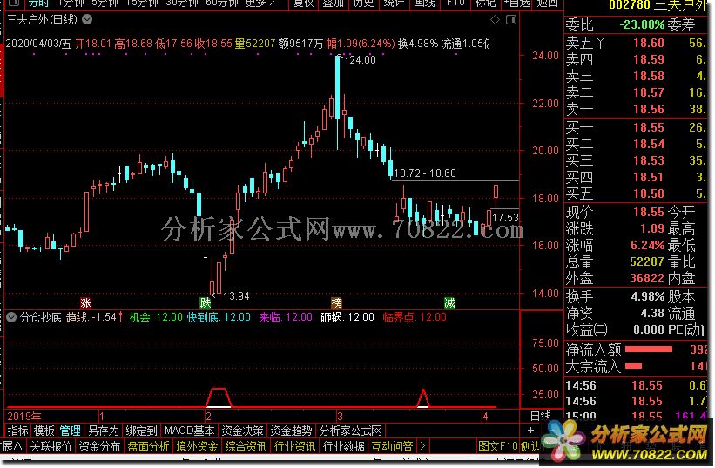Open the 更多 timeframe dropdown

point(260,3)
